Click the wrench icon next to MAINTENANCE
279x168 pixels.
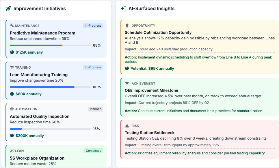pyautogui.click(x=12, y=25)
